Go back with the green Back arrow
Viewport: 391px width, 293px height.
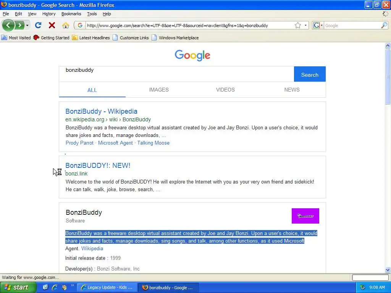pyautogui.click(x=8, y=25)
